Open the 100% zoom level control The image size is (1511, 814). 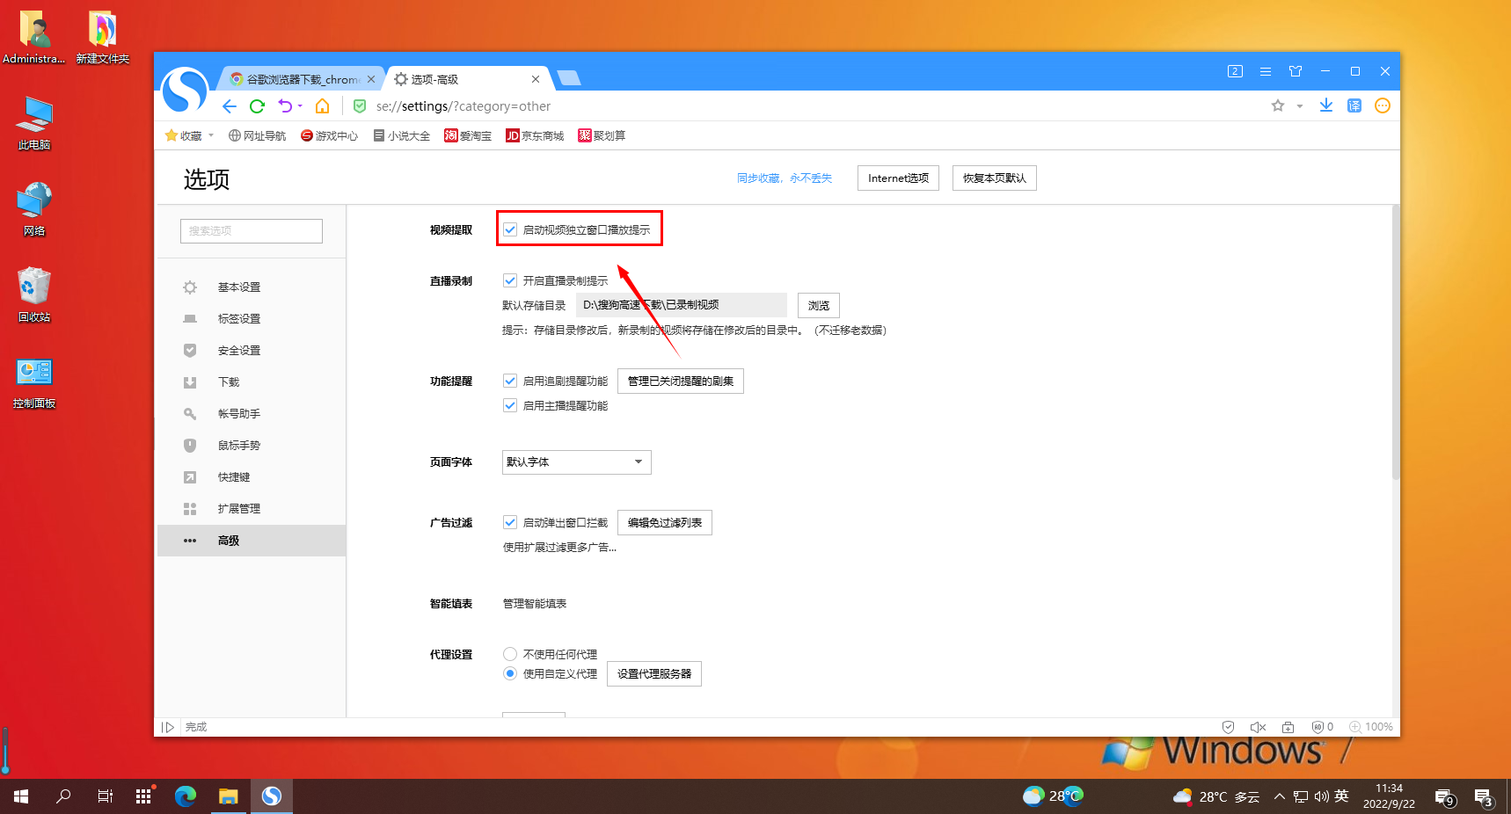coord(1371,727)
